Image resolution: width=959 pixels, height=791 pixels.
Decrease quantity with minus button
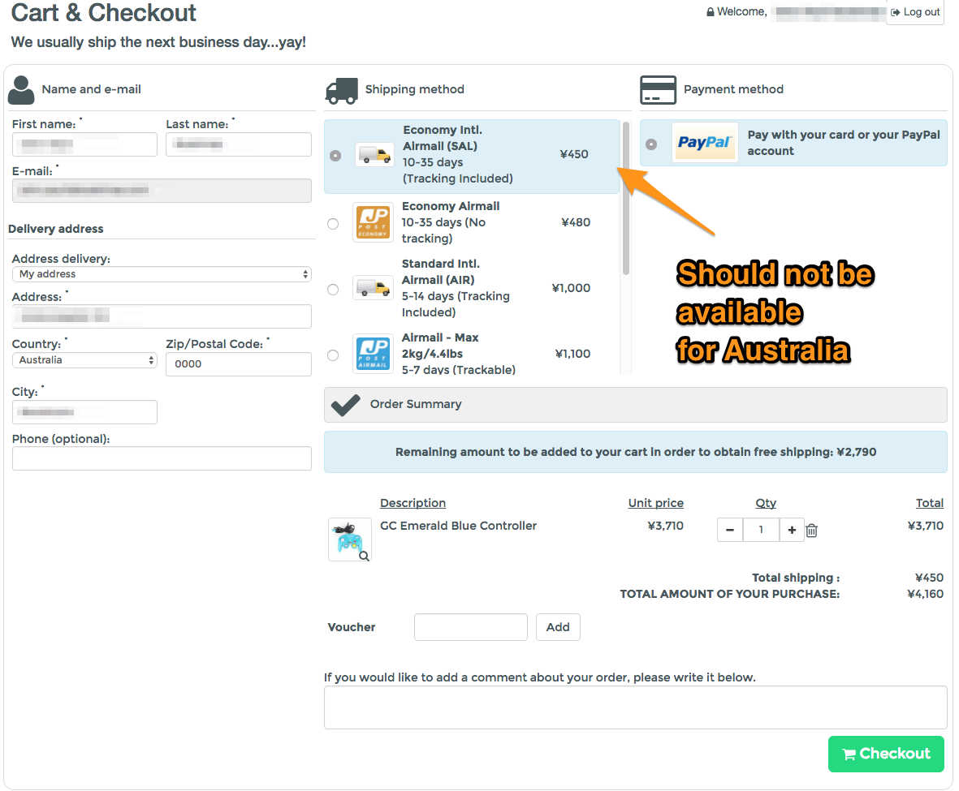coord(730,531)
